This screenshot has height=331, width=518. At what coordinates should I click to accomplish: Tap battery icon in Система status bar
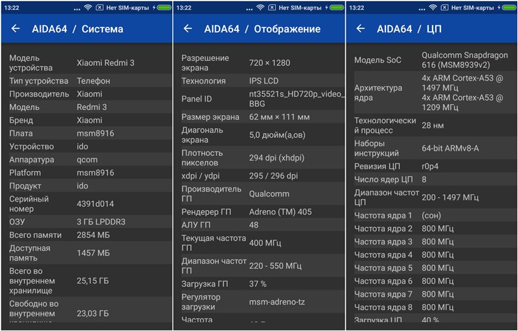(x=164, y=8)
